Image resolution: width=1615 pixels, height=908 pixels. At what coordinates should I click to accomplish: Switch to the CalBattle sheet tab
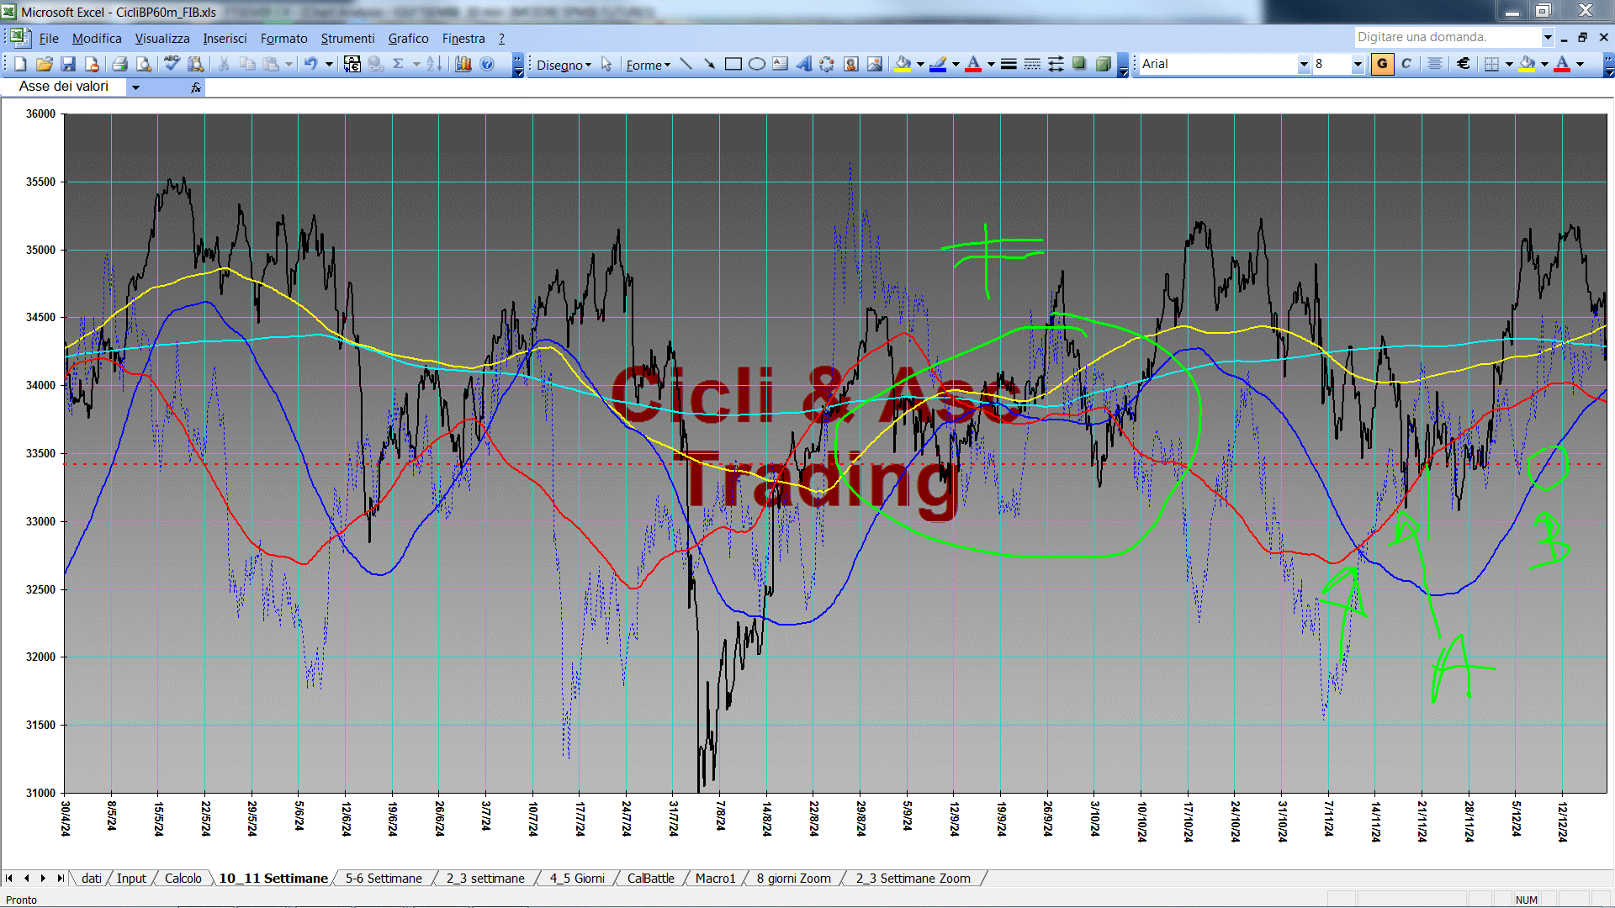tap(650, 878)
